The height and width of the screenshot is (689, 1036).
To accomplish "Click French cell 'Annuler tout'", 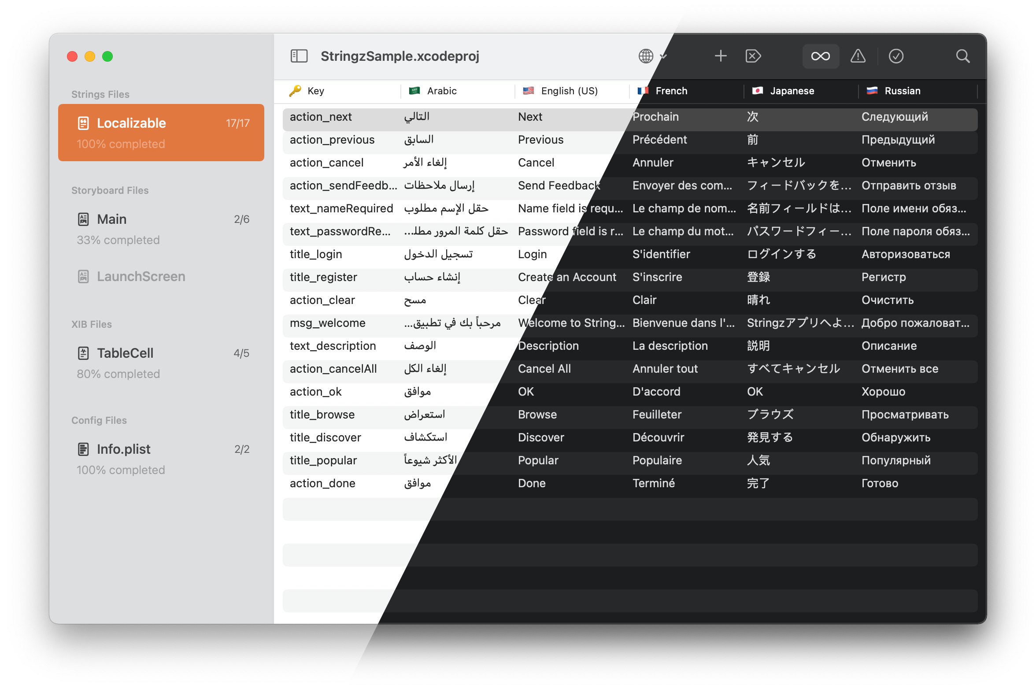I will (x=665, y=369).
